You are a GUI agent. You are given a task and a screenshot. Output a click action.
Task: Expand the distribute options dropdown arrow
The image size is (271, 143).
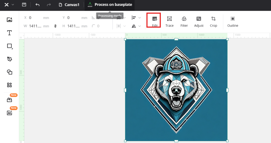point(124,26)
